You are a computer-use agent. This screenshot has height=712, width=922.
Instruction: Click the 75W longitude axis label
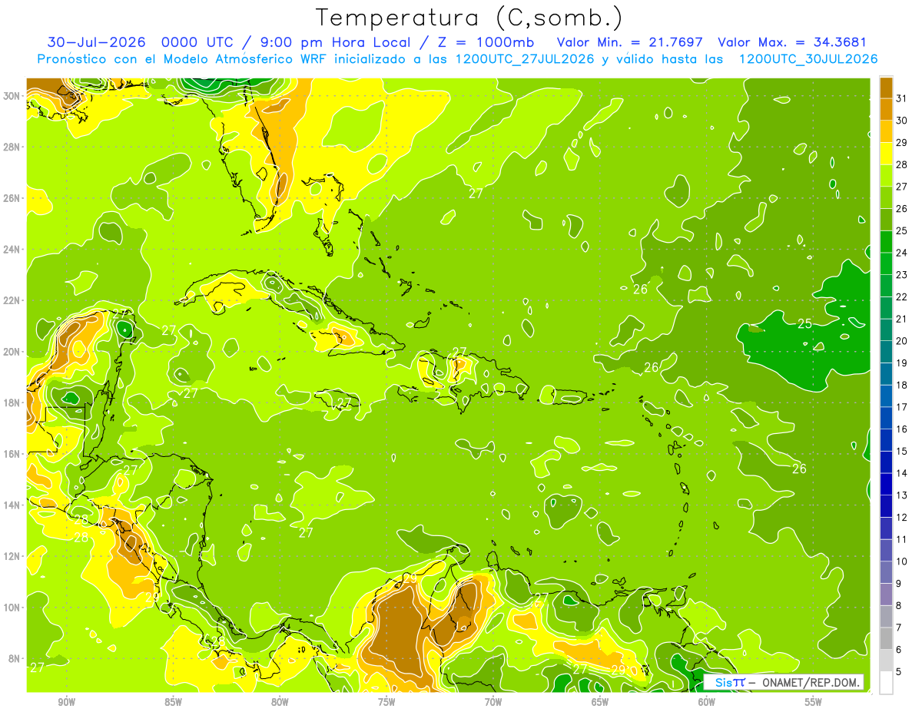pyautogui.click(x=386, y=702)
